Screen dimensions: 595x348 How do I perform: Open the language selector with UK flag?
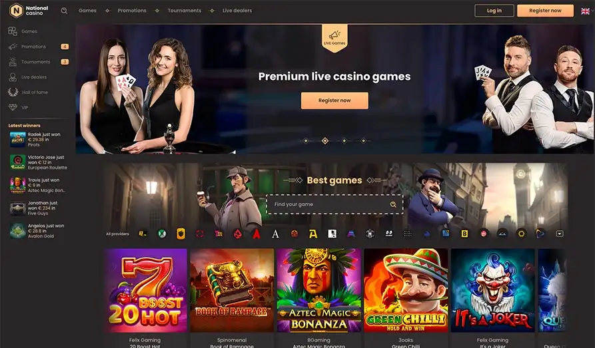pos(586,11)
